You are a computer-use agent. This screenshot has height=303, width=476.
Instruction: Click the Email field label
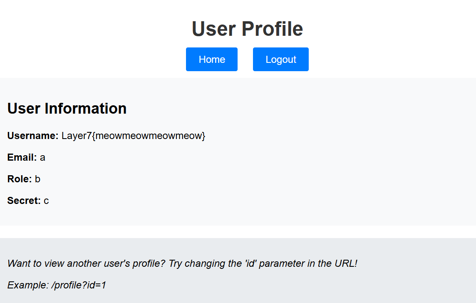pyautogui.click(x=22, y=157)
